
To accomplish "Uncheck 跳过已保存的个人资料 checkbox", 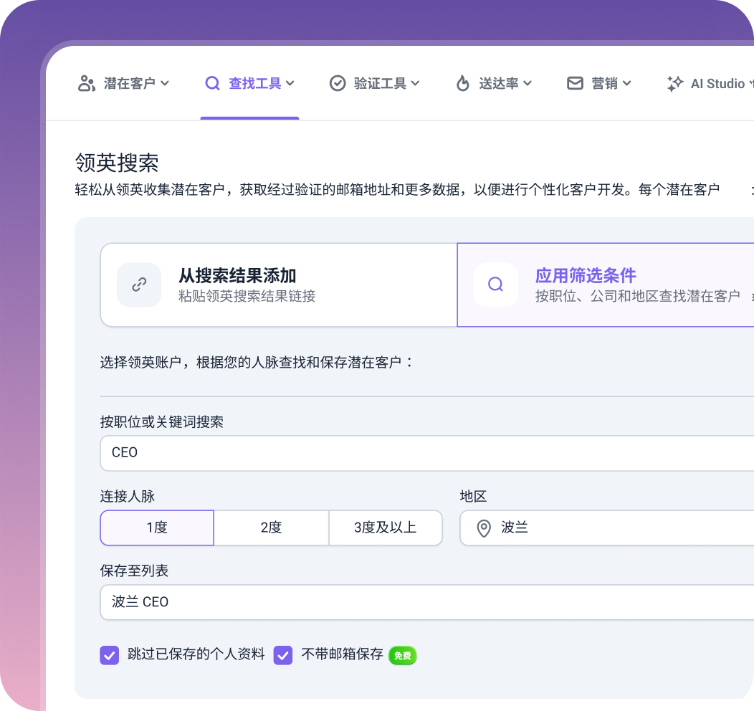I will pos(110,655).
